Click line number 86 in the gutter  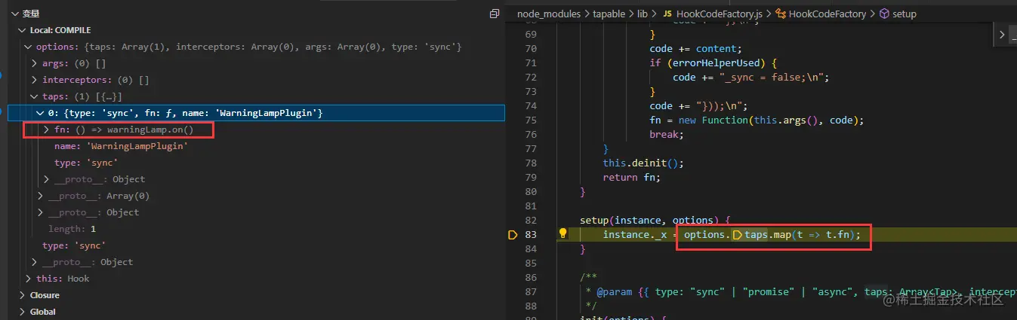pyautogui.click(x=531, y=277)
